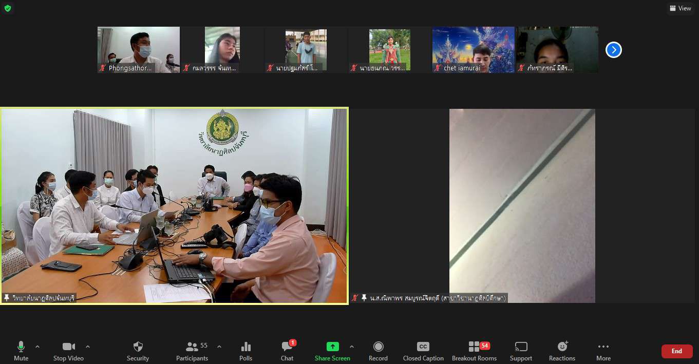Mute the microphone

pos(21,351)
